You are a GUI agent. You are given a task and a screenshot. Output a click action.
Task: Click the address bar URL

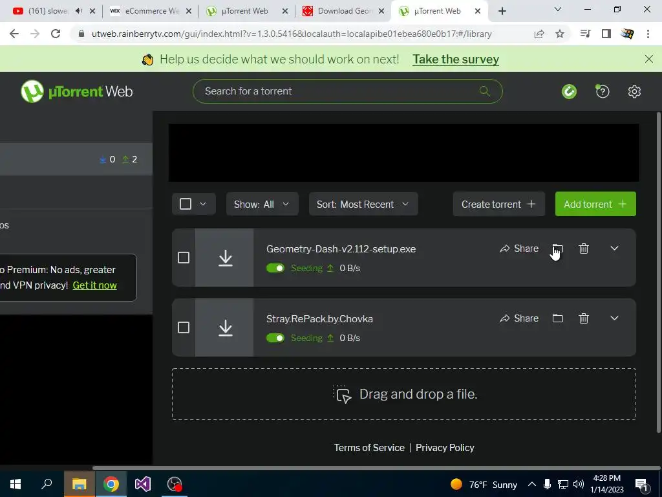(x=292, y=34)
